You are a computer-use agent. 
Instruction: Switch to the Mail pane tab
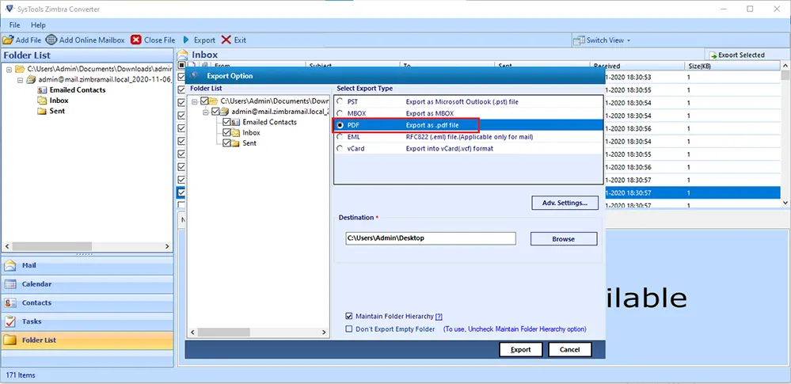[87, 265]
